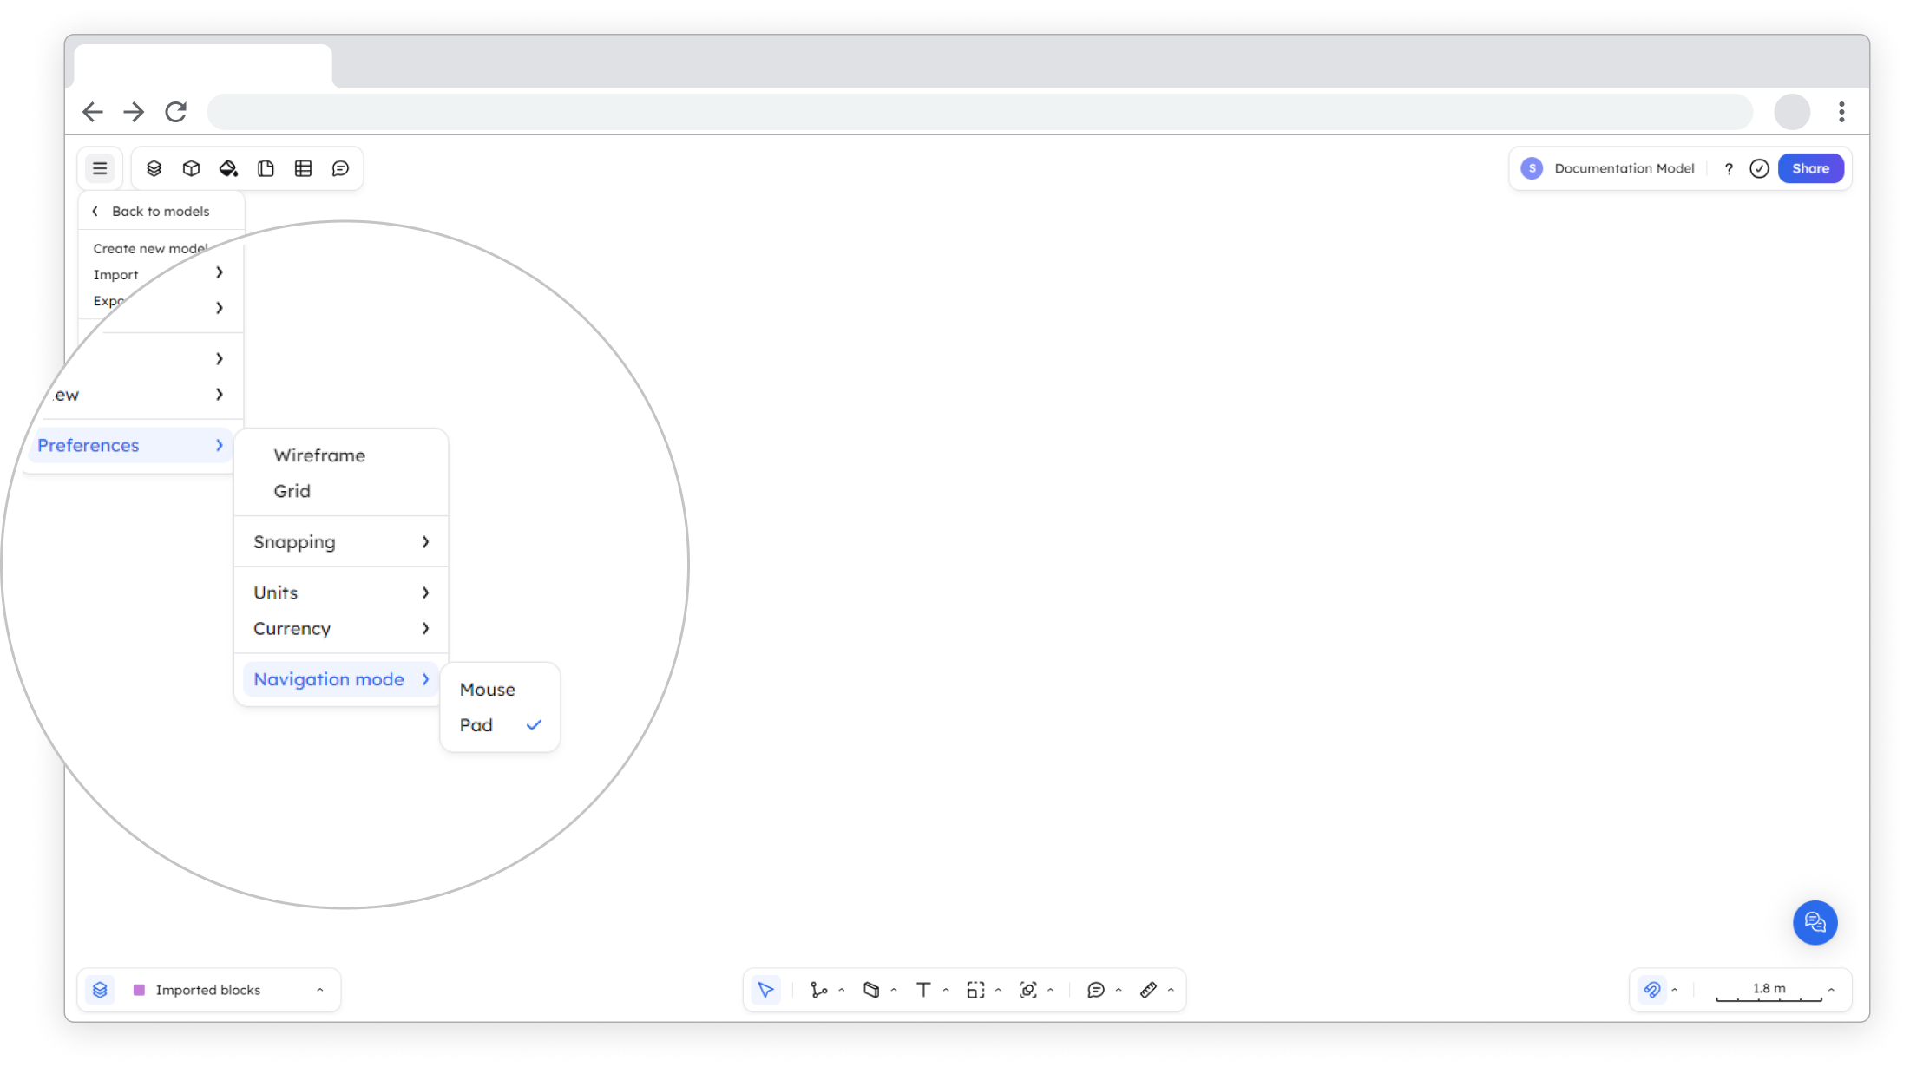Select the arrow pointer tool
This screenshot has height=1067, width=1910.
tap(765, 990)
